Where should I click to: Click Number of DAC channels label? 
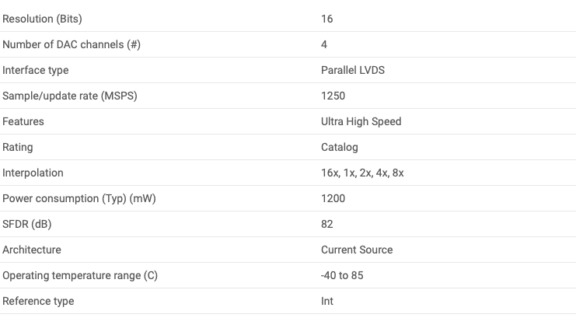(72, 44)
